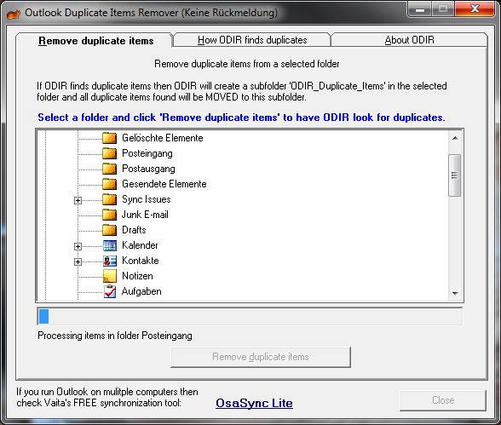Screen dimensions: 501x425
Task: Select the Junk E-mail folder icon
Action: pyautogui.click(x=110, y=215)
